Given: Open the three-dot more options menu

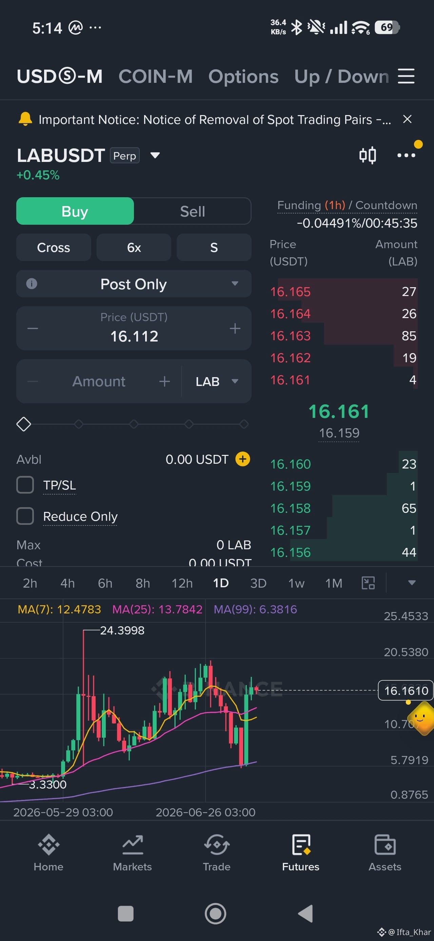Looking at the screenshot, I should click(406, 155).
